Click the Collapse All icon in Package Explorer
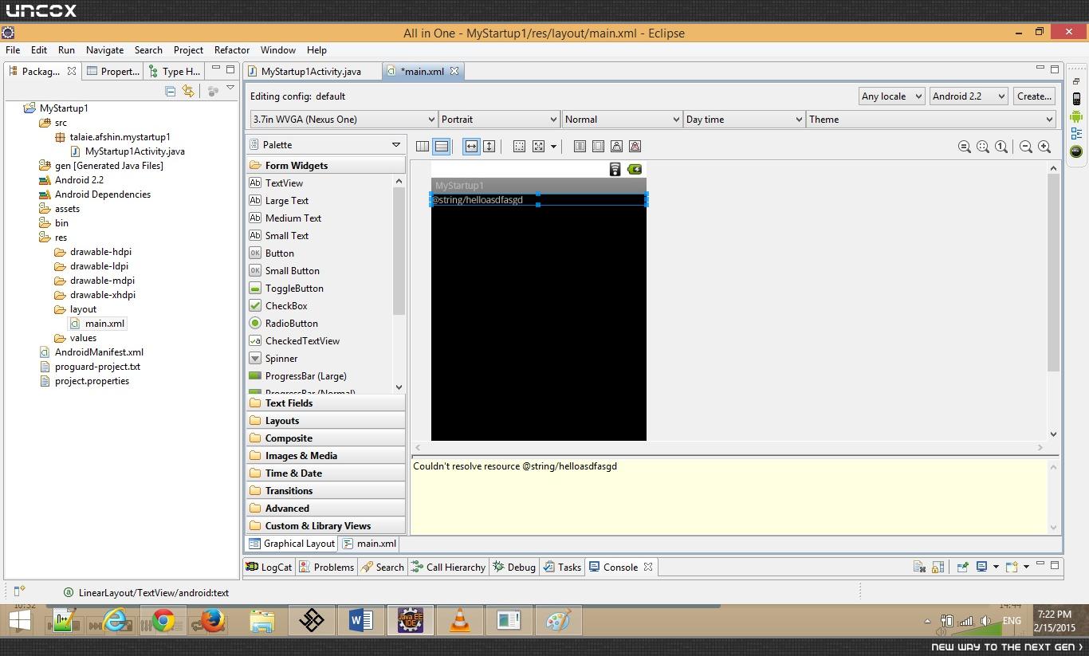This screenshot has width=1089, height=656. tap(170, 92)
